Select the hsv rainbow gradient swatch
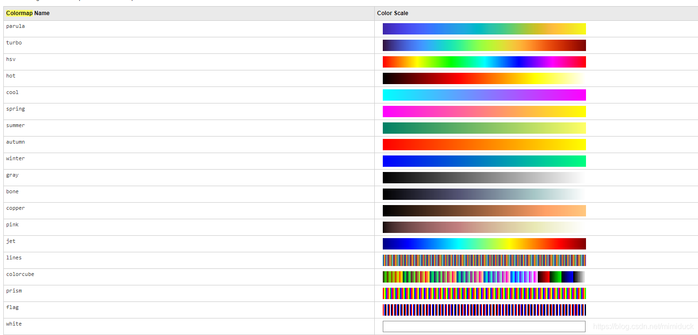698x335 pixels. (484, 61)
